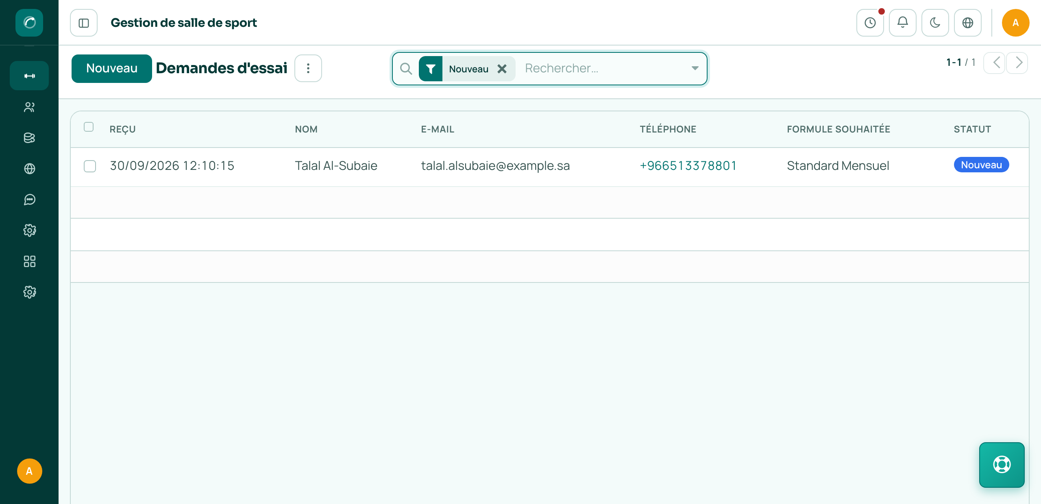Open language globe in top bar
The width and height of the screenshot is (1041, 504).
coord(968,23)
